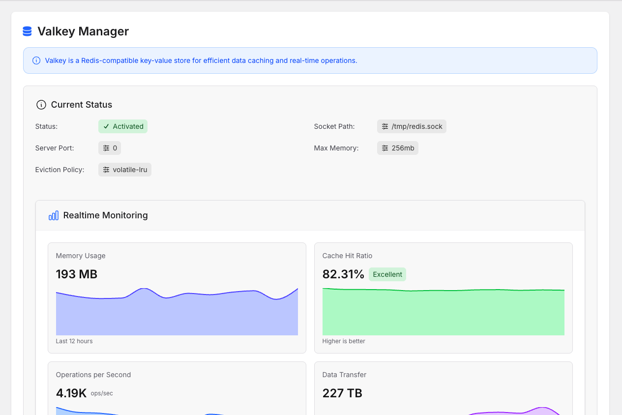Image resolution: width=622 pixels, height=415 pixels.
Task: Click the Excellent cache rating badge
Action: pyautogui.click(x=387, y=274)
